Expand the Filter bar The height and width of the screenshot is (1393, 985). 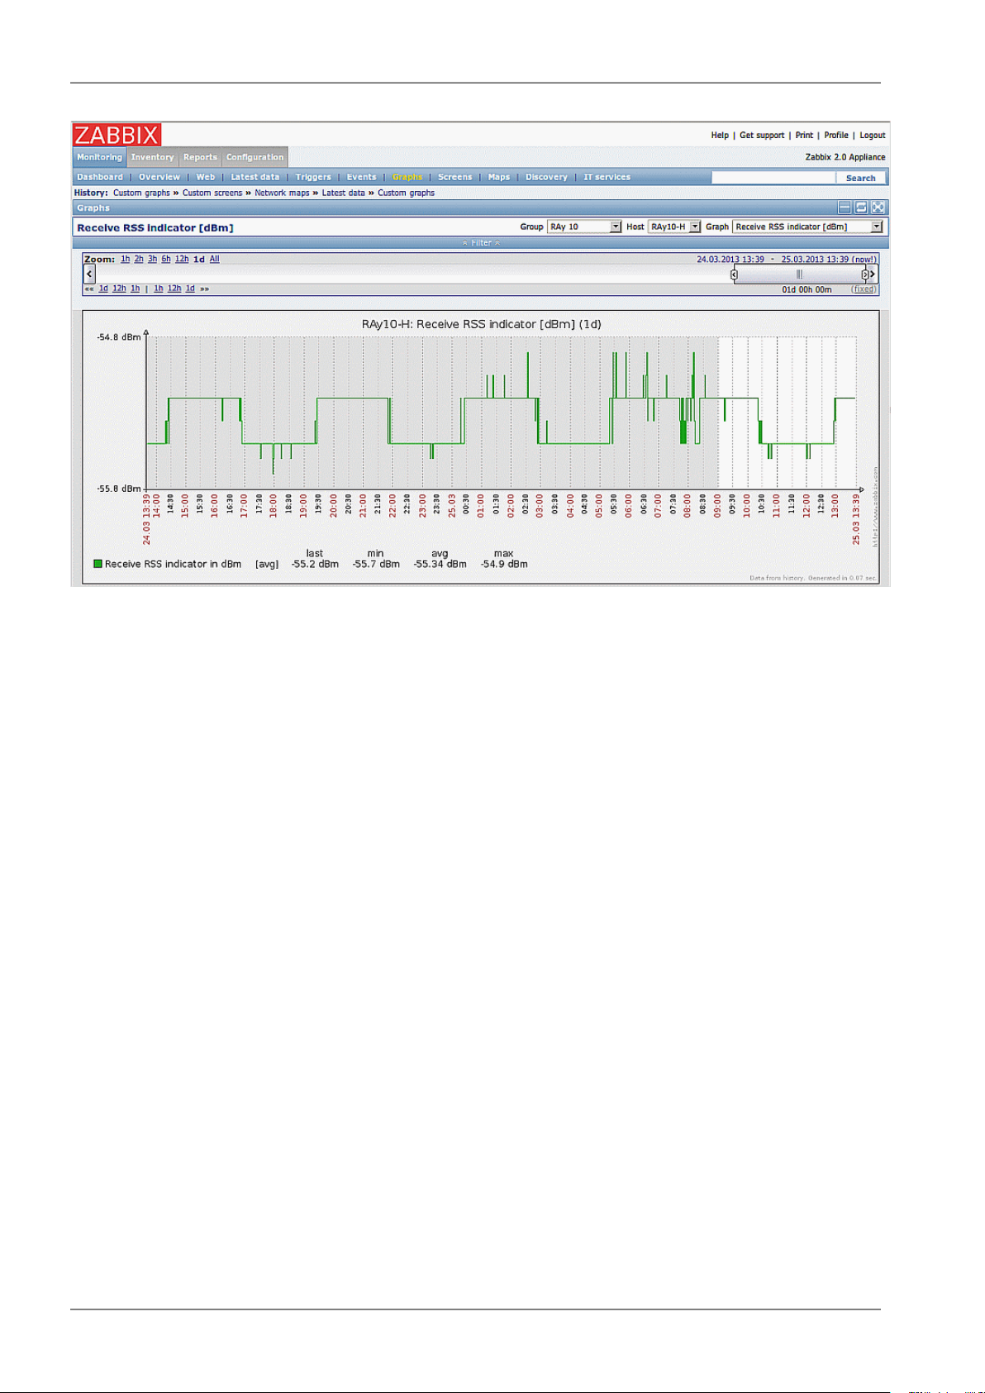[x=481, y=243]
